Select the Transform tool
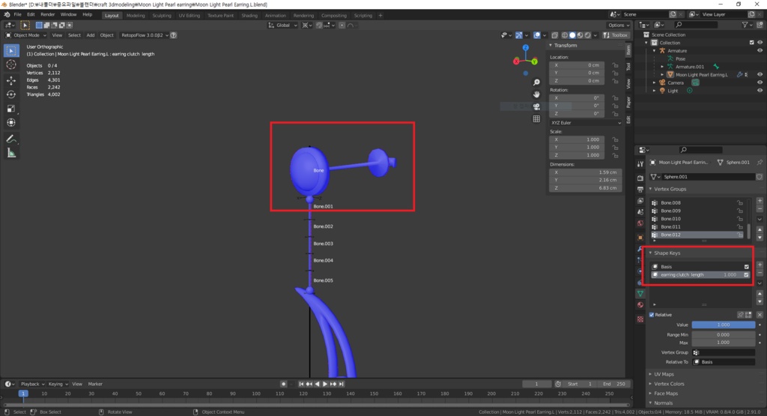This screenshot has width=767, height=416. click(11, 123)
